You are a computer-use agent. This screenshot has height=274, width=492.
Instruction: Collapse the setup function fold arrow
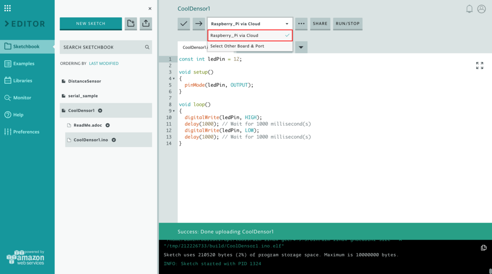[x=174, y=79]
